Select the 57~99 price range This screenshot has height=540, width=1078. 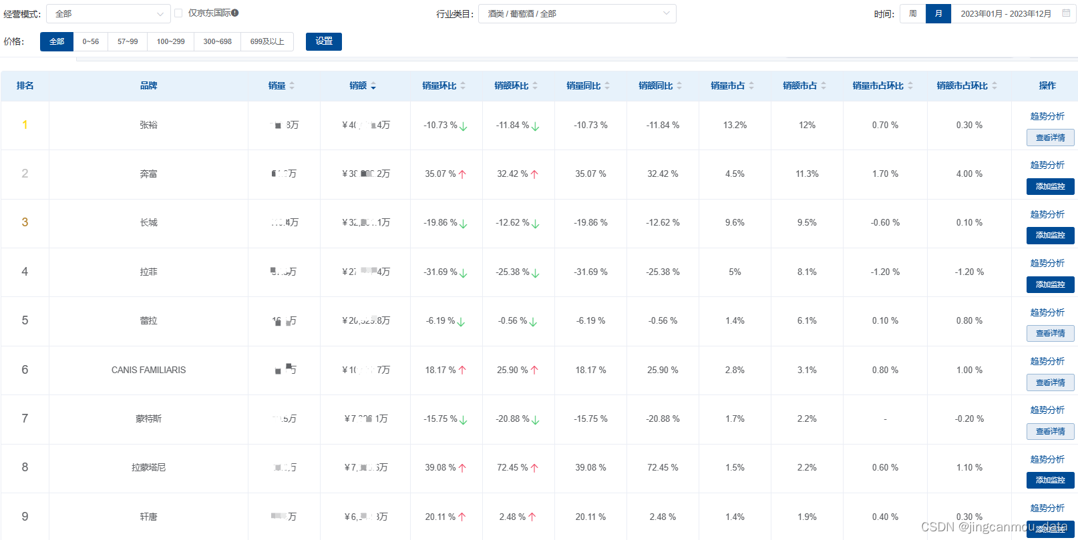[x=128, y=41]
